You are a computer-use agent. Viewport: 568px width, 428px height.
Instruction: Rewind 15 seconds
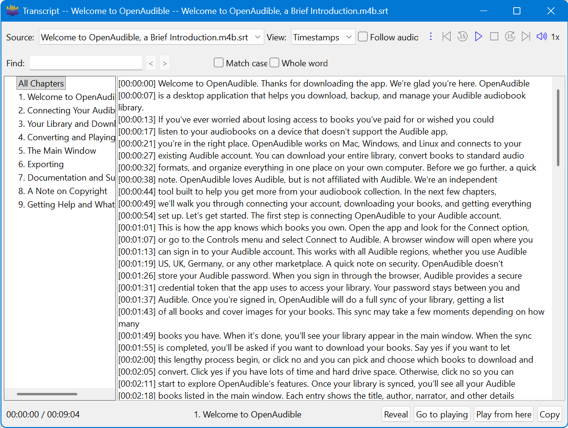tap(462, 37)
